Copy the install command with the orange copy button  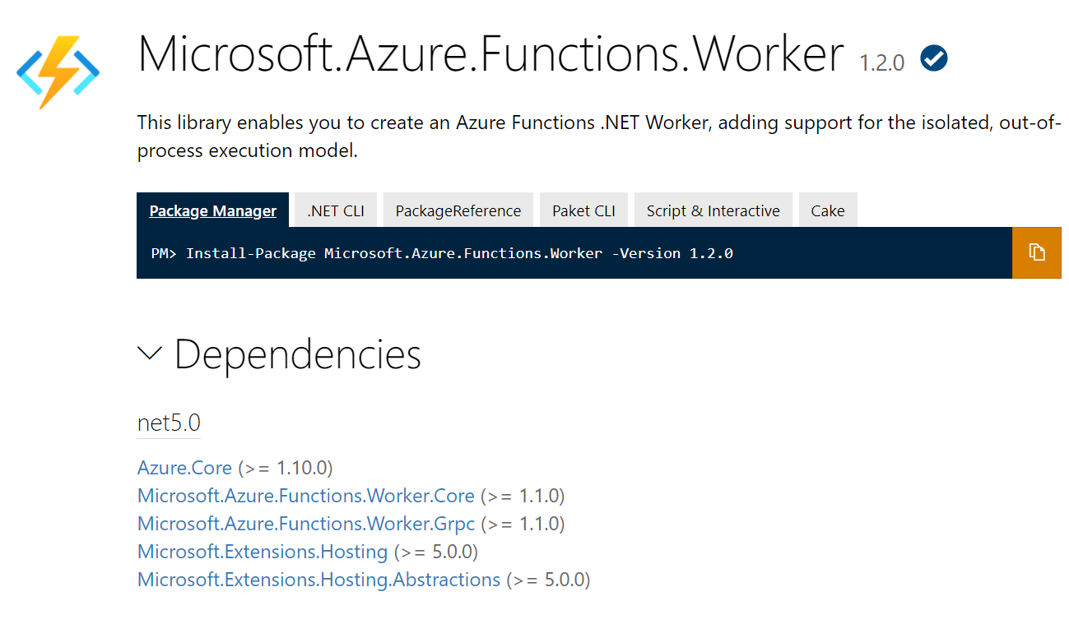click(x=1037, y=252)
